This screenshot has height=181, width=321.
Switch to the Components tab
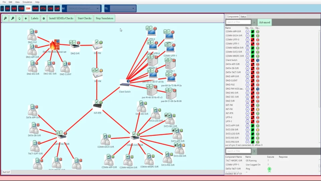233,17
